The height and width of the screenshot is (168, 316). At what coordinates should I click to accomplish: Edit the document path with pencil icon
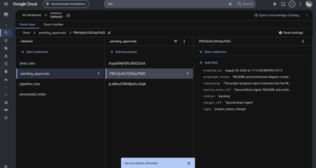109,33
